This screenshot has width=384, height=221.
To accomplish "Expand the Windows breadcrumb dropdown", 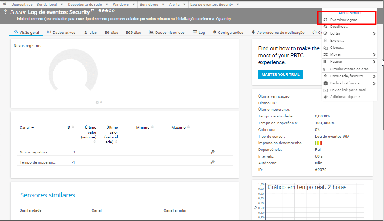I will [x=134, y=5].
